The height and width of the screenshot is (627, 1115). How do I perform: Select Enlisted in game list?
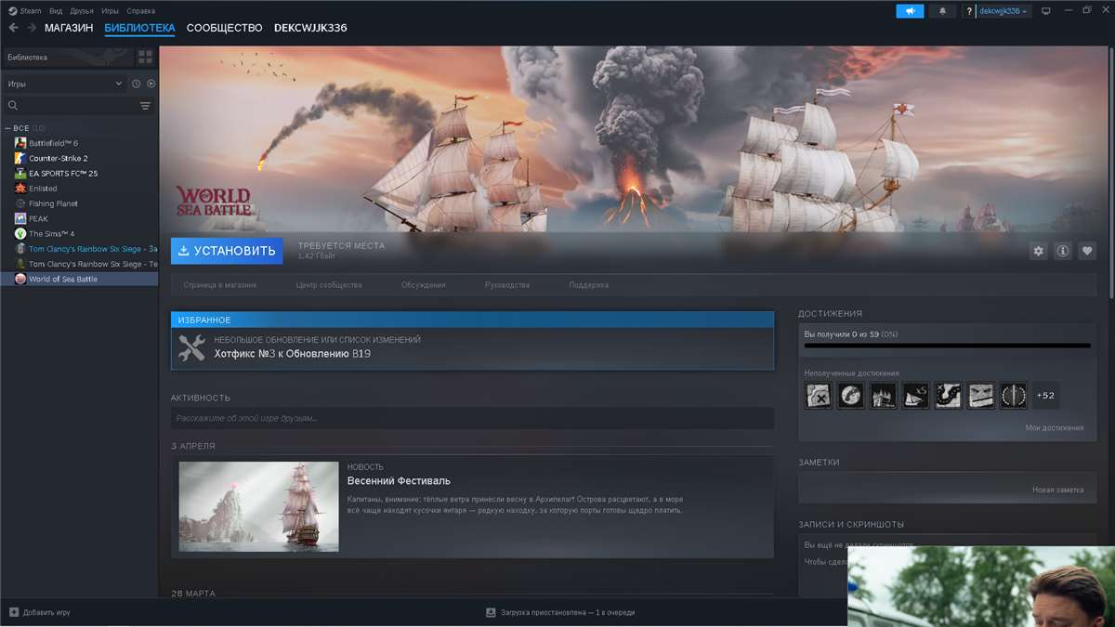(43, 189)
